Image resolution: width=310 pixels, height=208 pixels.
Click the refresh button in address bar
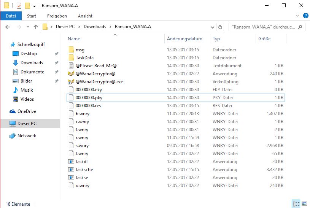223,27
